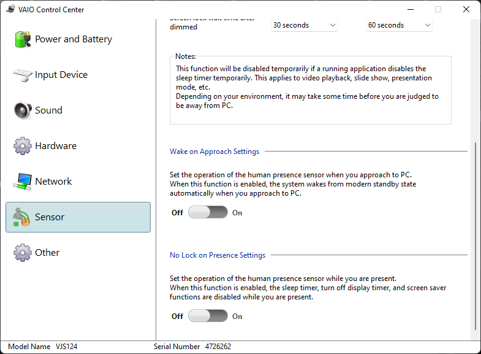Switch to Input Device settings
This screenshot has width=481, height=354.
[61, 75]
